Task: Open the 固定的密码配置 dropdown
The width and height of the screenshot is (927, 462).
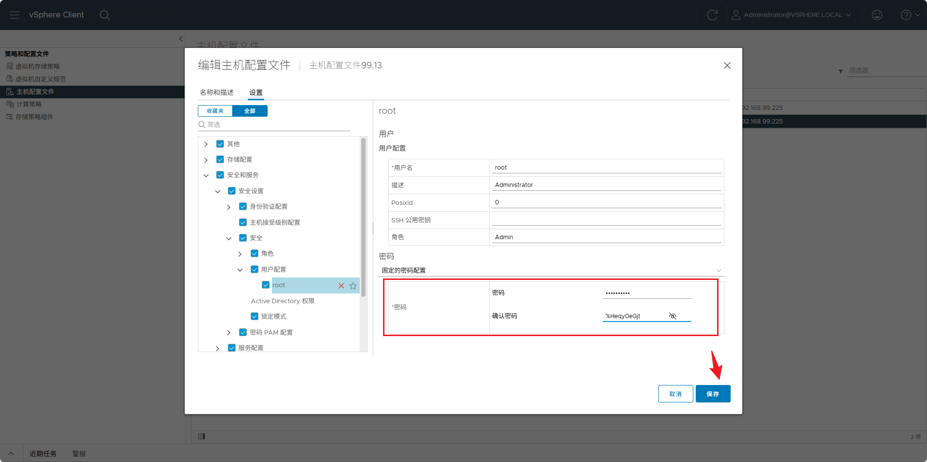Action: point(551,270)
